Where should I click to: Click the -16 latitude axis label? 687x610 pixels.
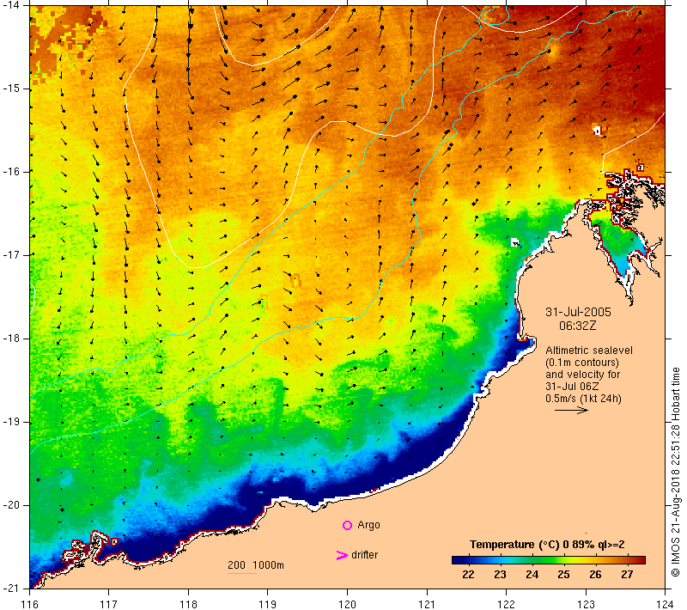[x=10, y=171]
